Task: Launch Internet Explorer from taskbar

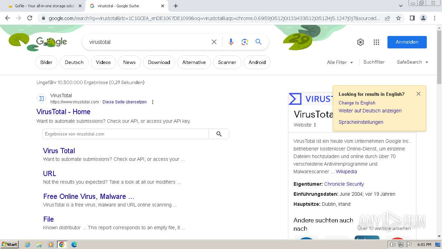Action: 27,245
